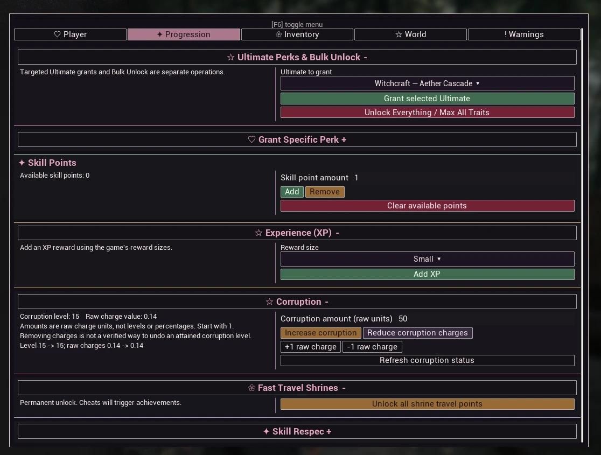
Task: Edit the Skill point amount value
Action: coord(357,178)
